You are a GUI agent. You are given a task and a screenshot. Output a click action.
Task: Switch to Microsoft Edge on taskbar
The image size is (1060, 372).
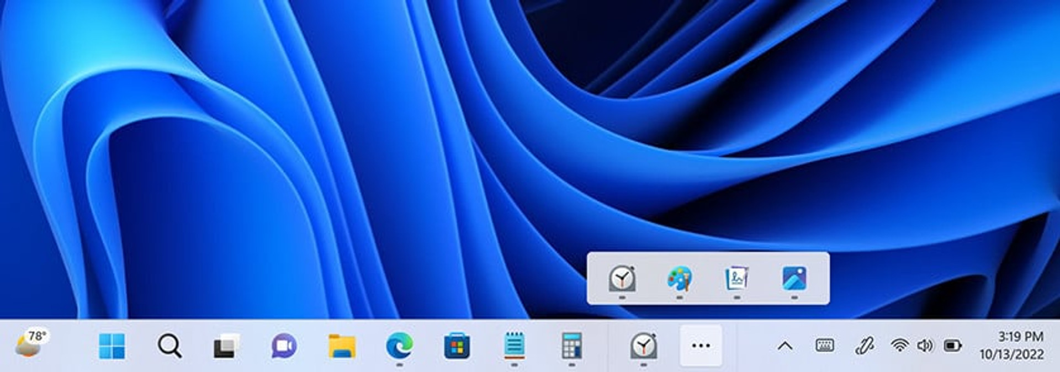coord(399,346)
